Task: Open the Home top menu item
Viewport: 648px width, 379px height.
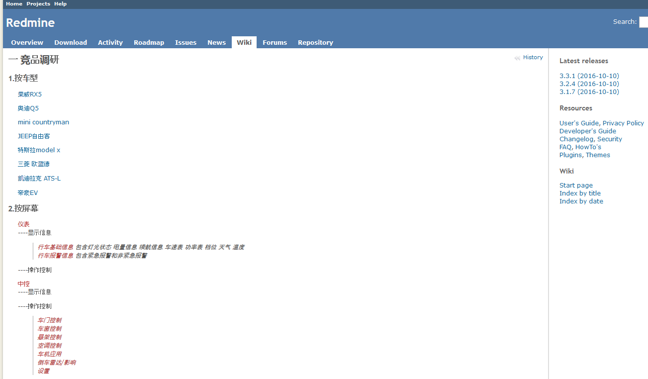Action: point(14,3)
